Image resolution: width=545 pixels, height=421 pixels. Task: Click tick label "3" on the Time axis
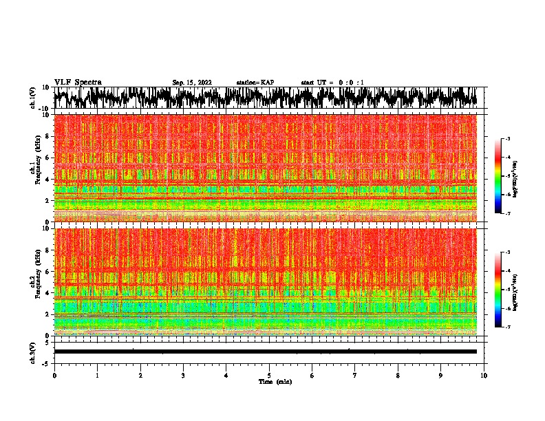point(183,376)
